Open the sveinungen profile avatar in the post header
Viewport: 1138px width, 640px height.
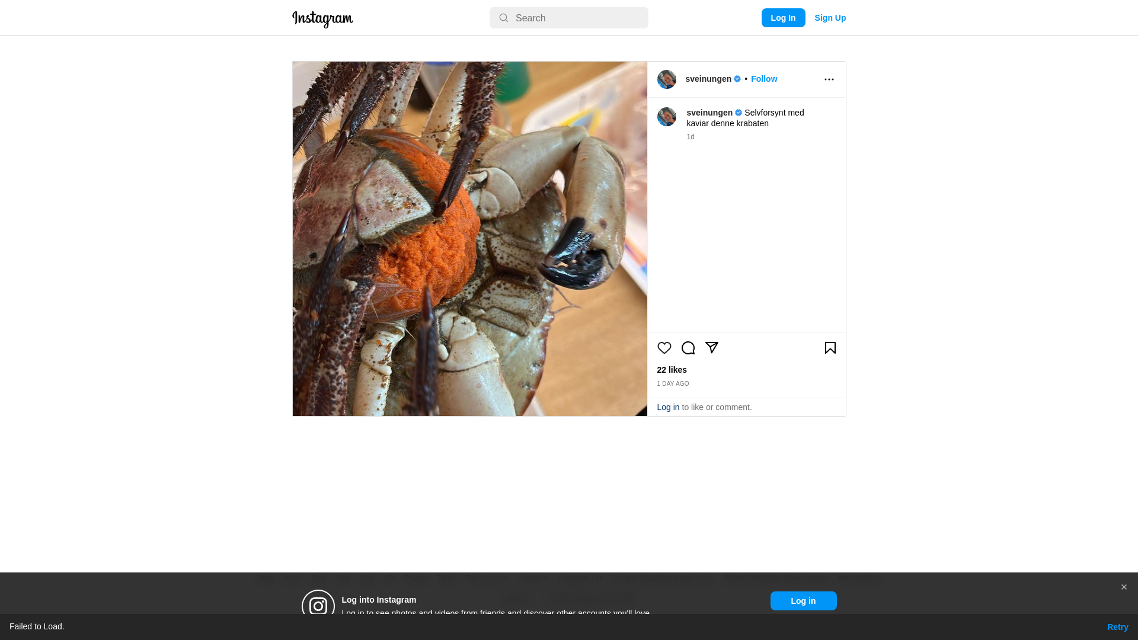666,79
